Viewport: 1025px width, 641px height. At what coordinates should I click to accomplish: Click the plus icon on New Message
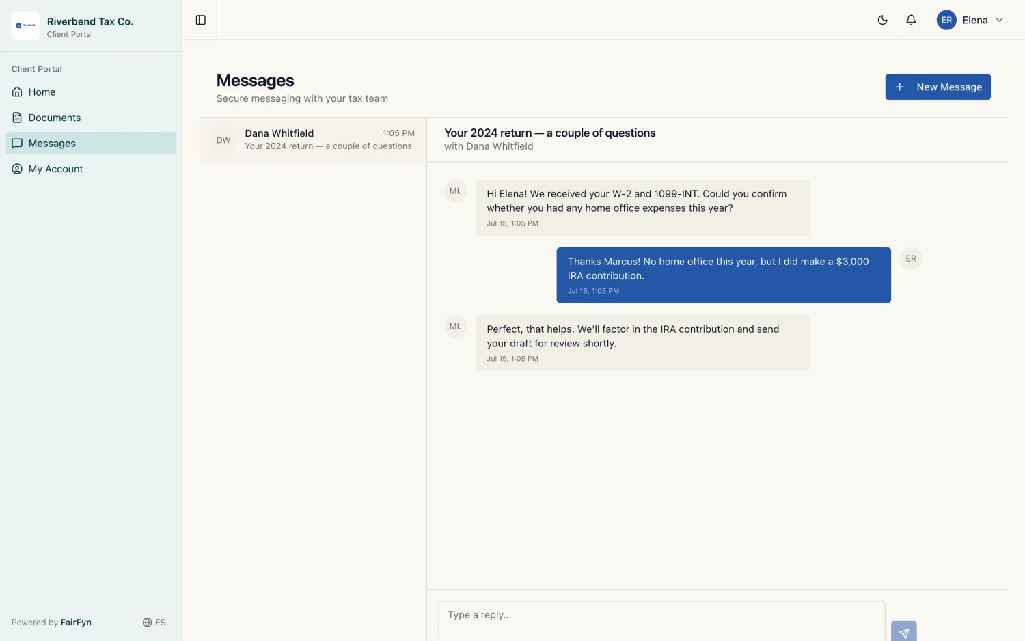tap(899, 87)
